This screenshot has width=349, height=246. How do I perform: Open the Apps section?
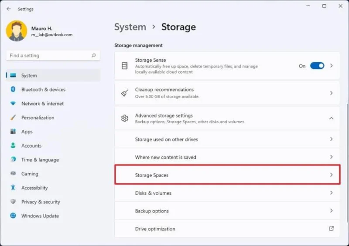[x=53, y=131]
